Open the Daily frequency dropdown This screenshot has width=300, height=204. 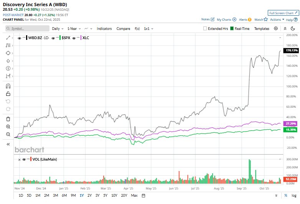point(58,28)
